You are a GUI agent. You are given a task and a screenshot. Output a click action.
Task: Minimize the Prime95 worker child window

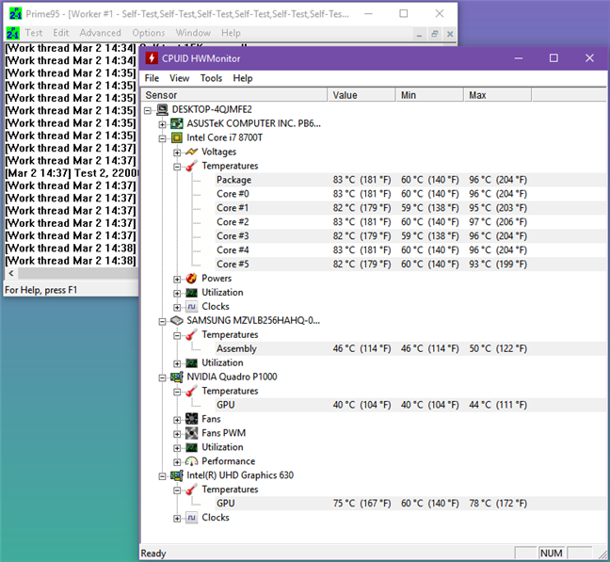point(420,34)
